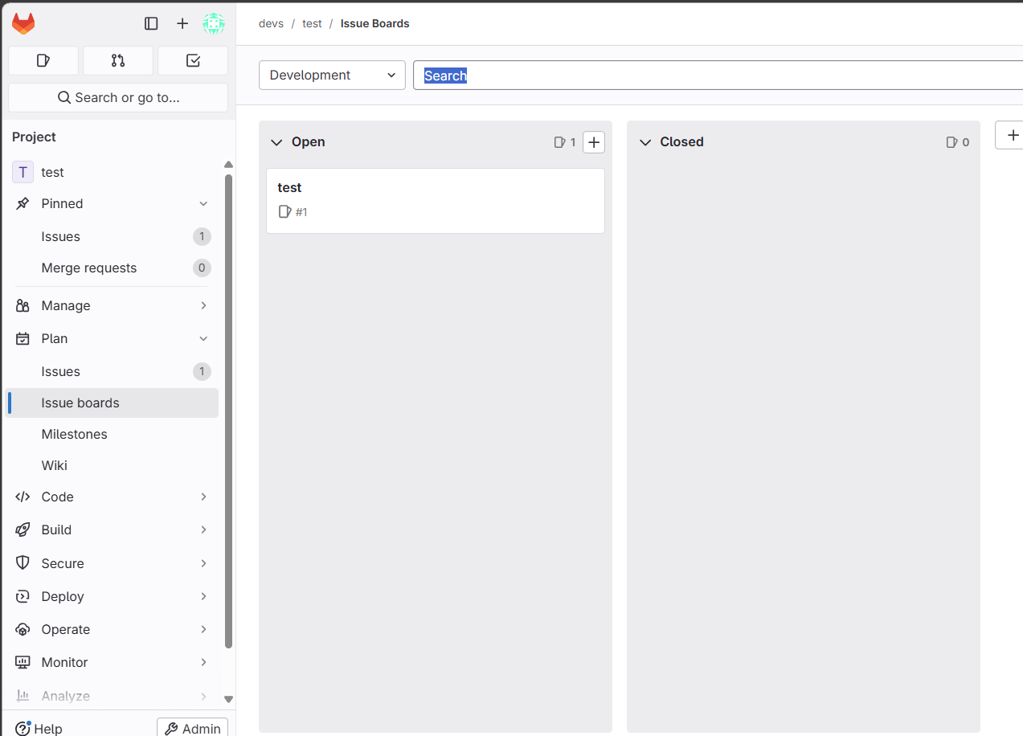Open merge requests shortcut icon
The height and width of the screenshot is (736, 1023).
tap(118, 60)
